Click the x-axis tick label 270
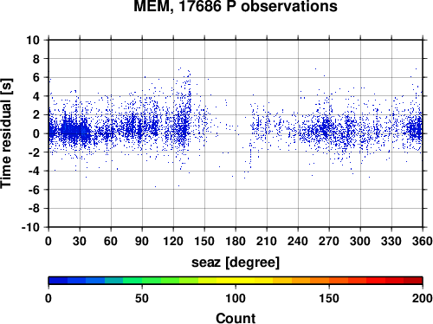The image size is (433, 324). (x=329, y=241)
